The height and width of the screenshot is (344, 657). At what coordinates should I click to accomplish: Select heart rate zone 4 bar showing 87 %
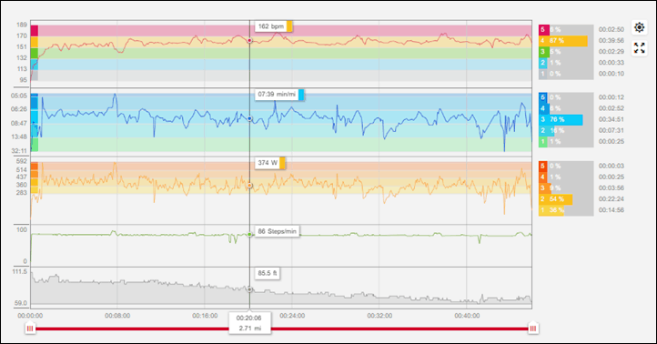tap(562, 41)
